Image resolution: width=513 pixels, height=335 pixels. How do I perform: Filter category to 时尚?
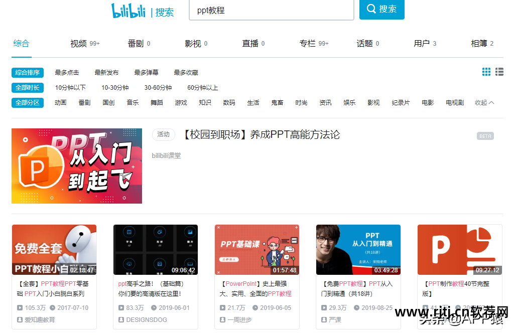[301, 103]
